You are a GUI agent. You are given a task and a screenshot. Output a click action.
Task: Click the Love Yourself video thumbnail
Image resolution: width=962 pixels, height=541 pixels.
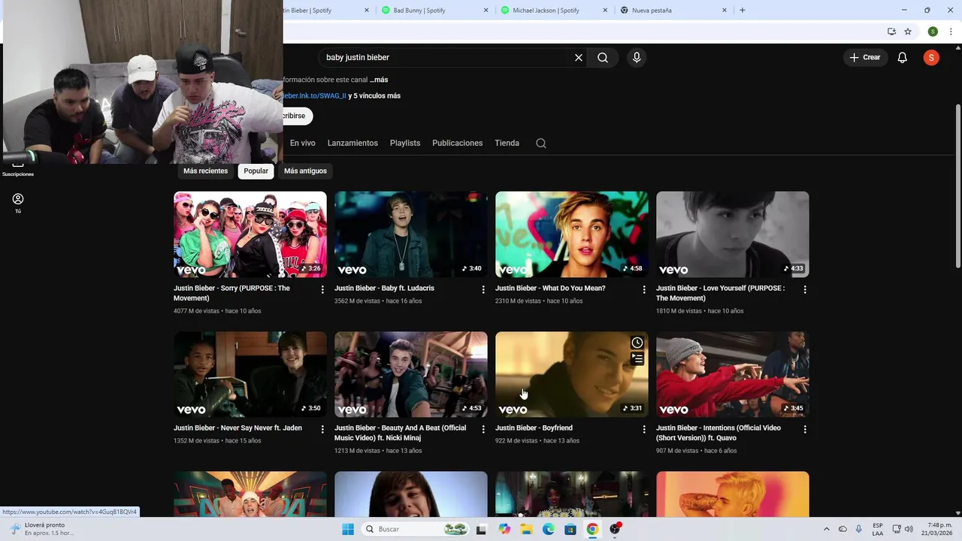[733, 234]
